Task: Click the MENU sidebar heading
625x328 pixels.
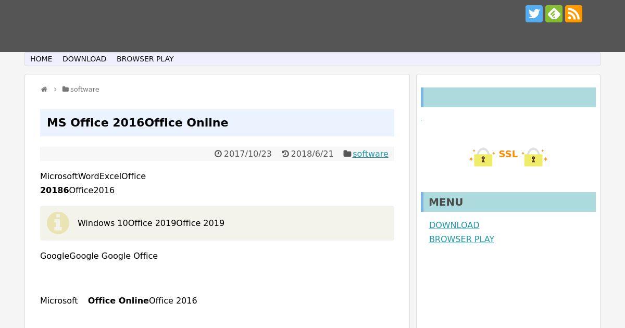Action: (508, 202)
